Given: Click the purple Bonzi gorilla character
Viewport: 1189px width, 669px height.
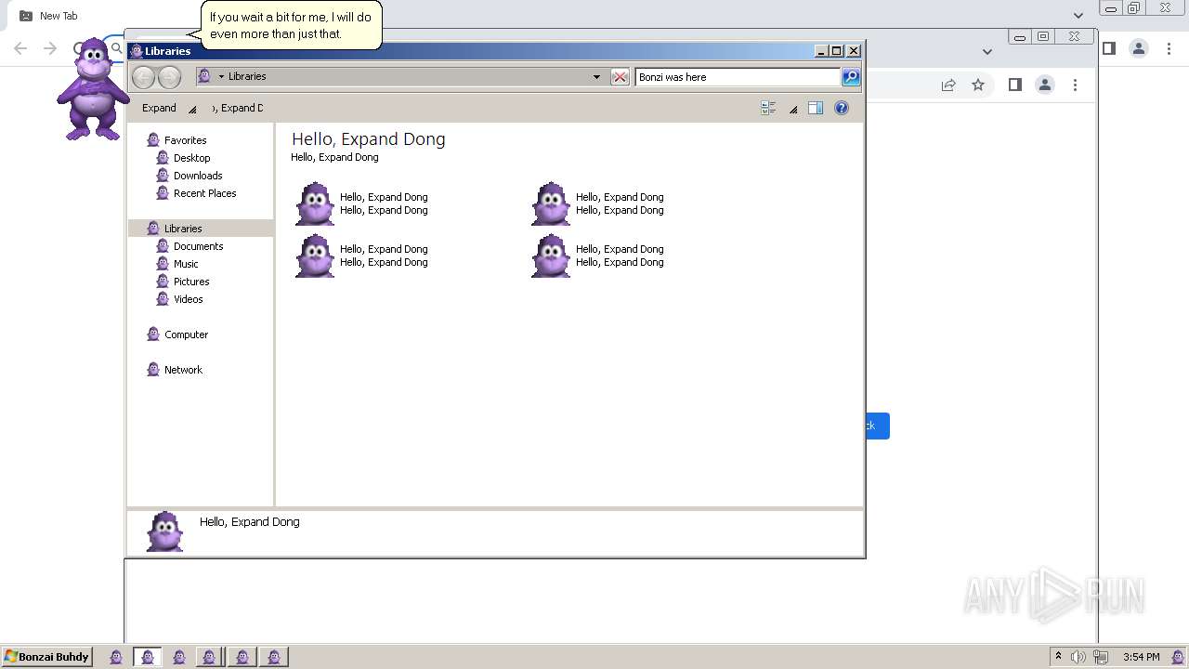Looking at the screenshot, I should [93, 89].
